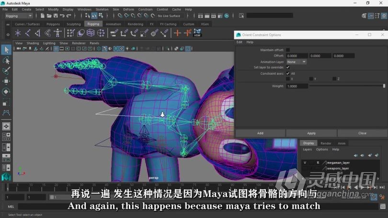Adjust the Weight slider handle
Image resolution: width=388 pixels, height=218 pixels.
pyautogui.click(x=384, y=86)
